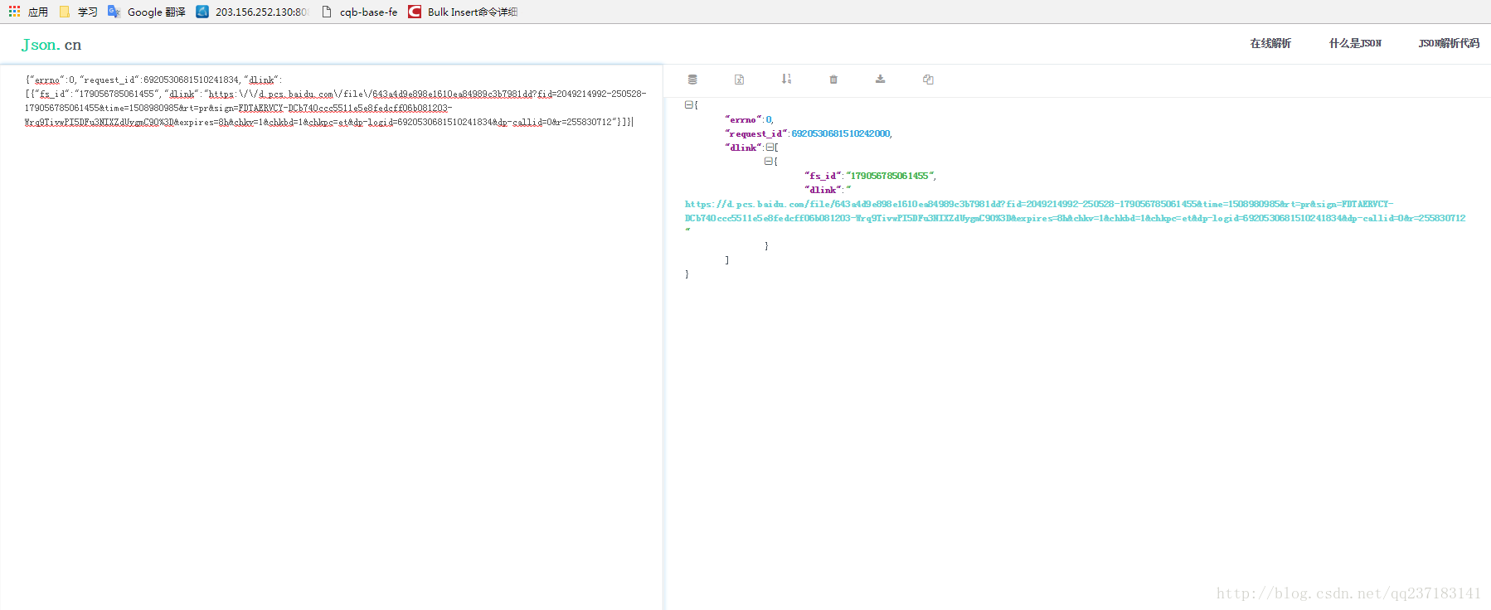Click the https://d.pcs.baidu.com URL in formatted output
Screen dimensions: 1491x610
point(1075,211)
